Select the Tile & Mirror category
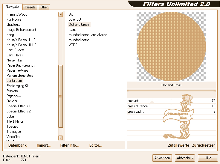The image size is (220, 164). [15, 121]
